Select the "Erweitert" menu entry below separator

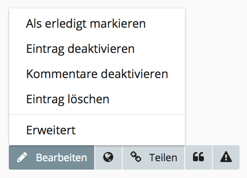coord(97,130)
